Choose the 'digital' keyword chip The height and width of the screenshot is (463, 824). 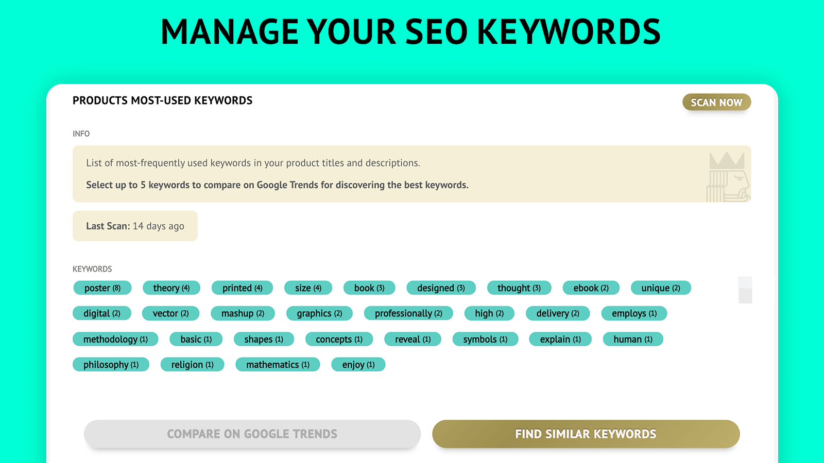(x=101, y=313)
